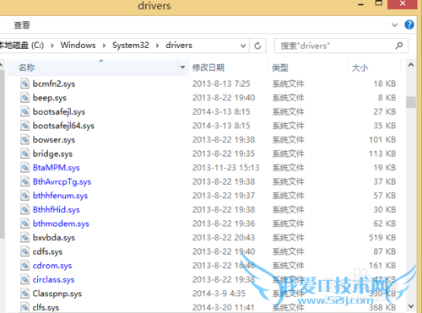Select the file name clfs.sys
The width and height of the screenshot is (422, 313).
[46, 308]
